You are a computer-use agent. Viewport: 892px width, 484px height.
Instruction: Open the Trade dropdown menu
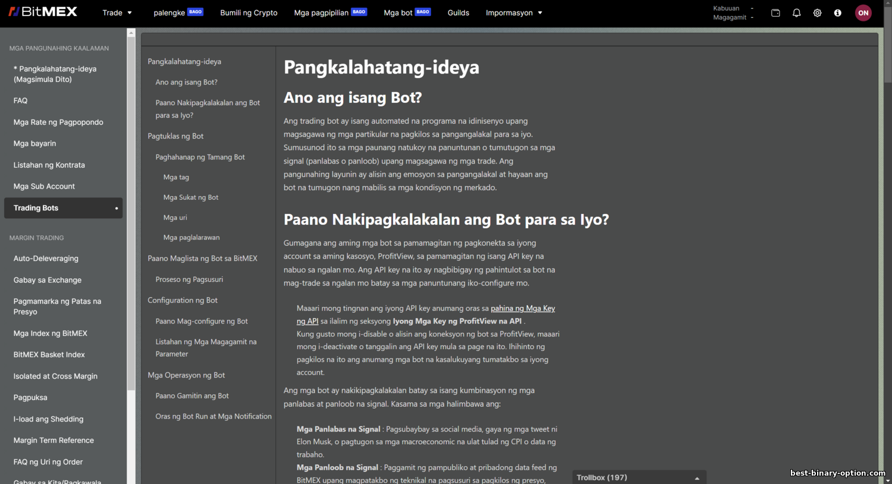coord(117,12)
